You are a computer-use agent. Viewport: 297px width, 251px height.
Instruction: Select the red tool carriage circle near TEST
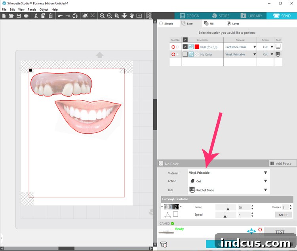click(260, 230)
